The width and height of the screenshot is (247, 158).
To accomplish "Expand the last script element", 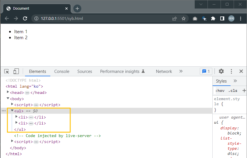I will pyautogui.click(x=12, y=141).
